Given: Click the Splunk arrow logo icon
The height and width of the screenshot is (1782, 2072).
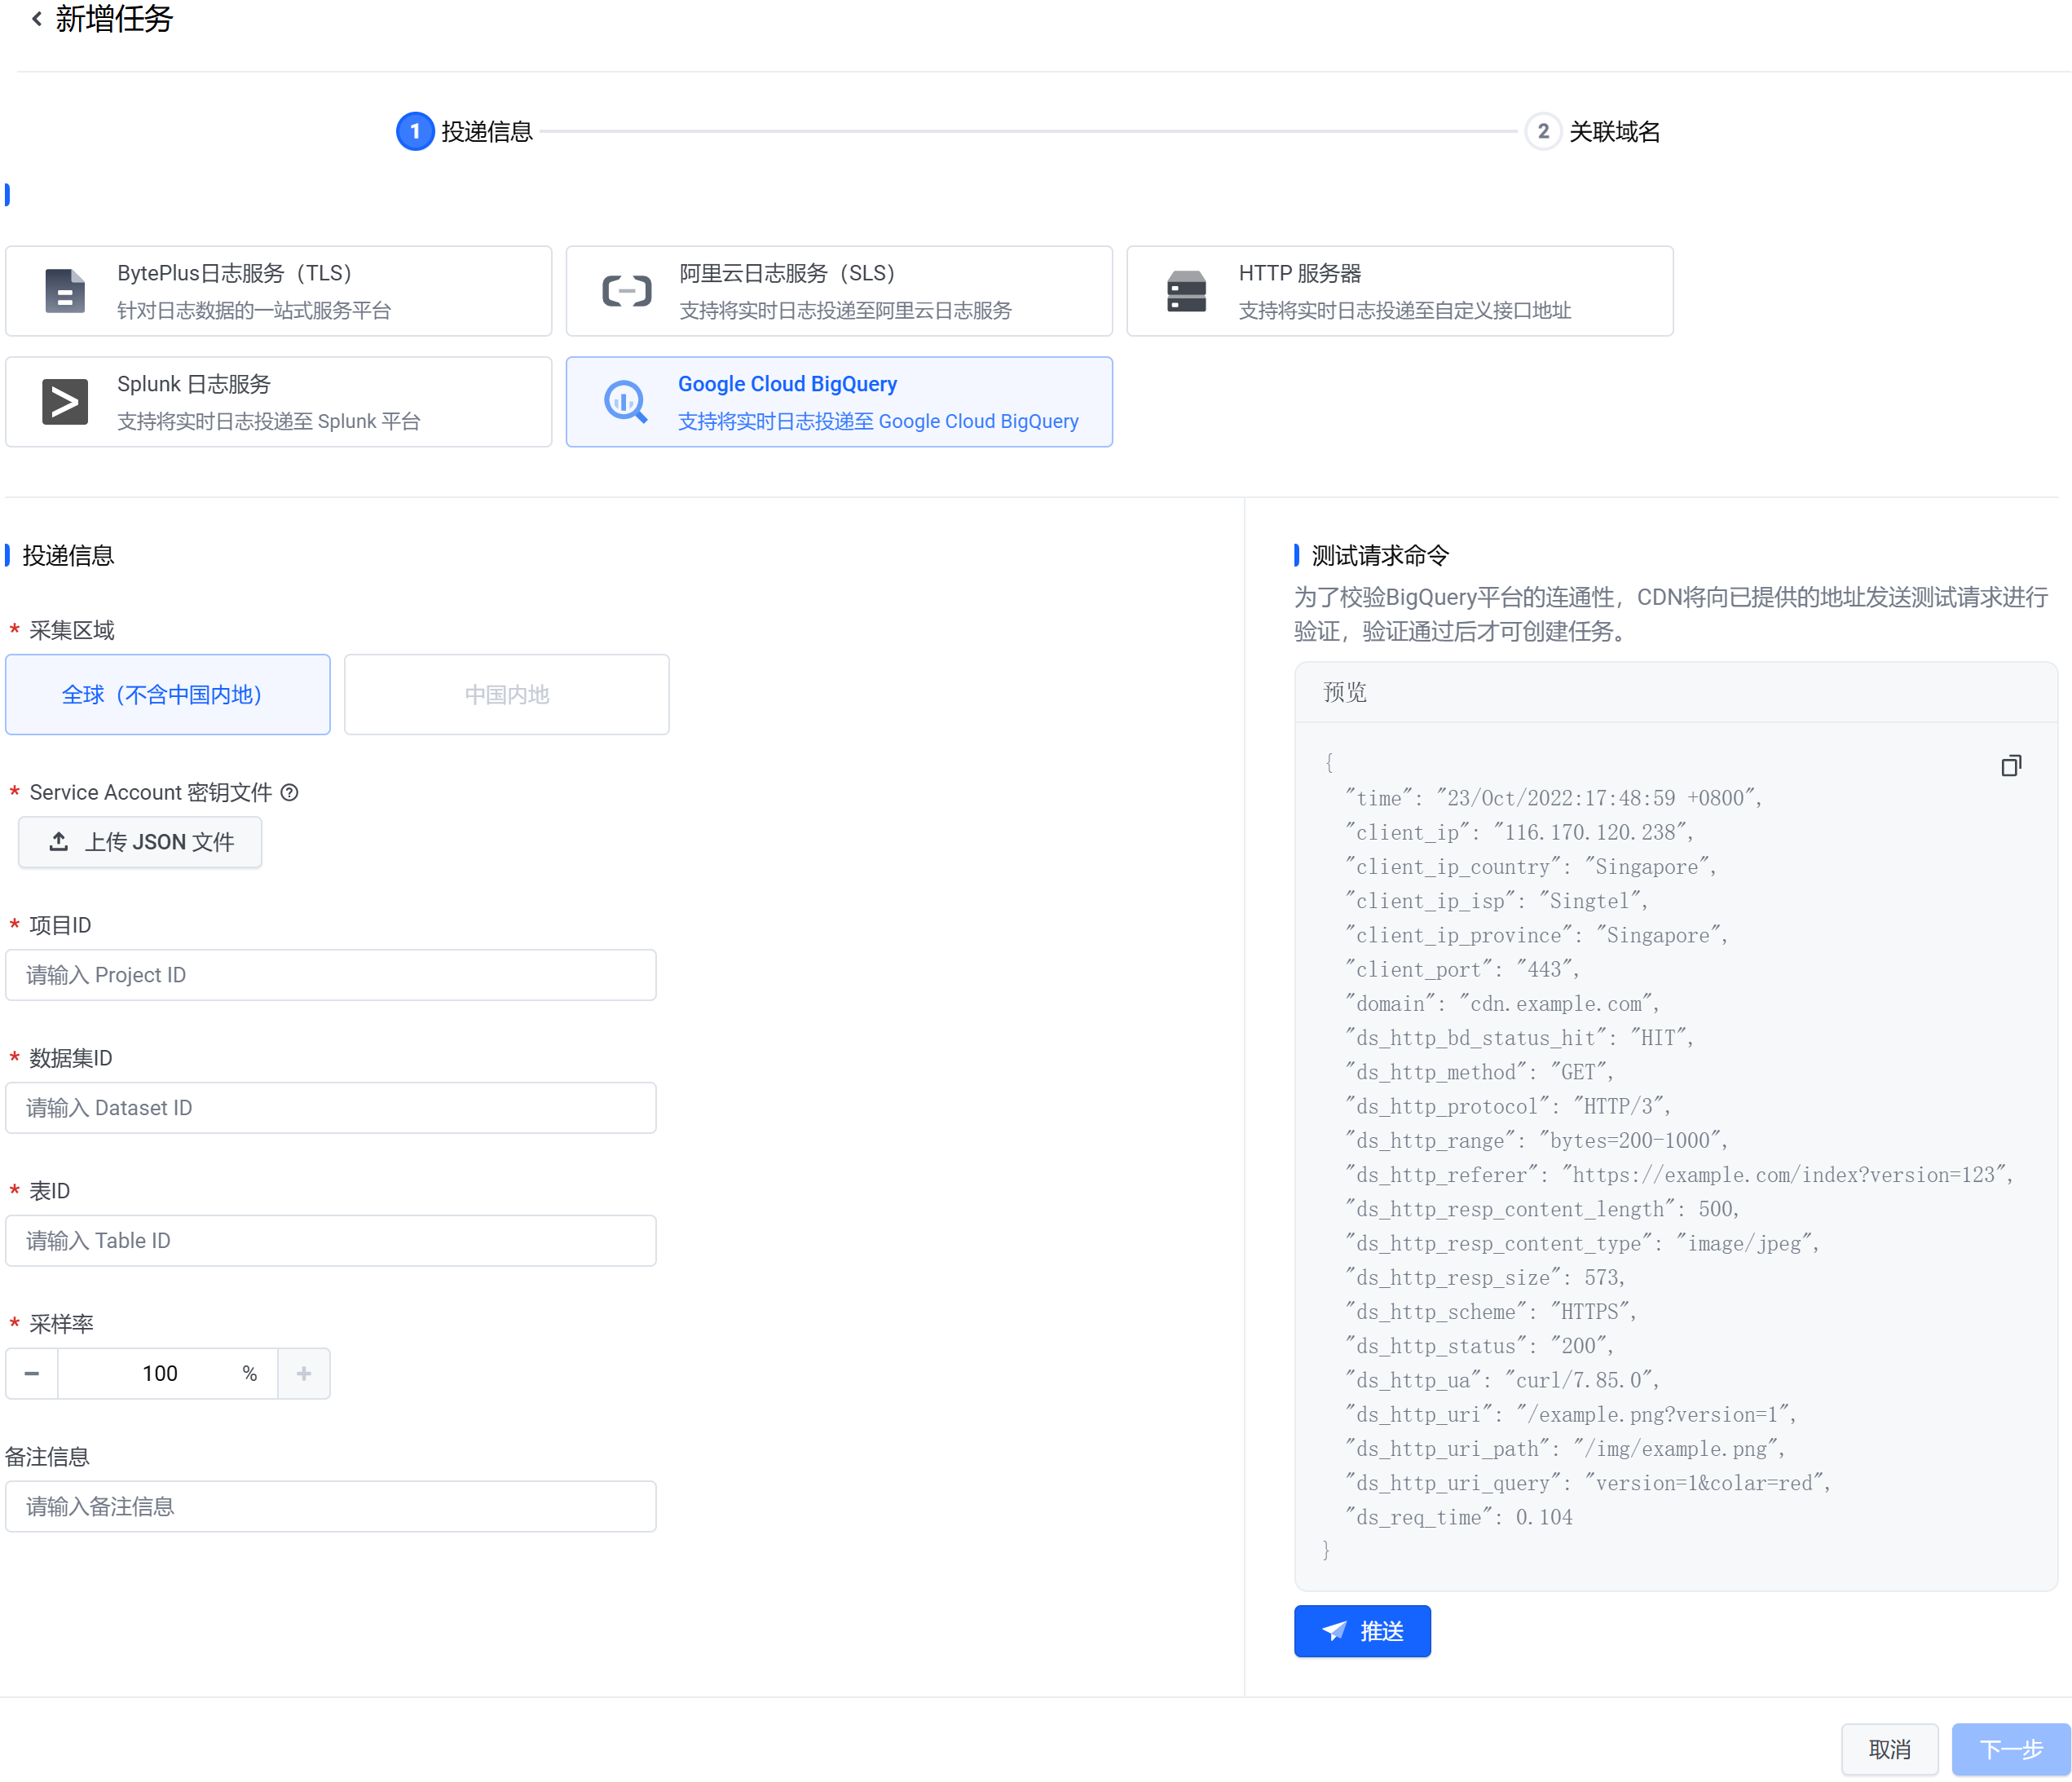Looking at the screenshot, I should tap(65, 402).
